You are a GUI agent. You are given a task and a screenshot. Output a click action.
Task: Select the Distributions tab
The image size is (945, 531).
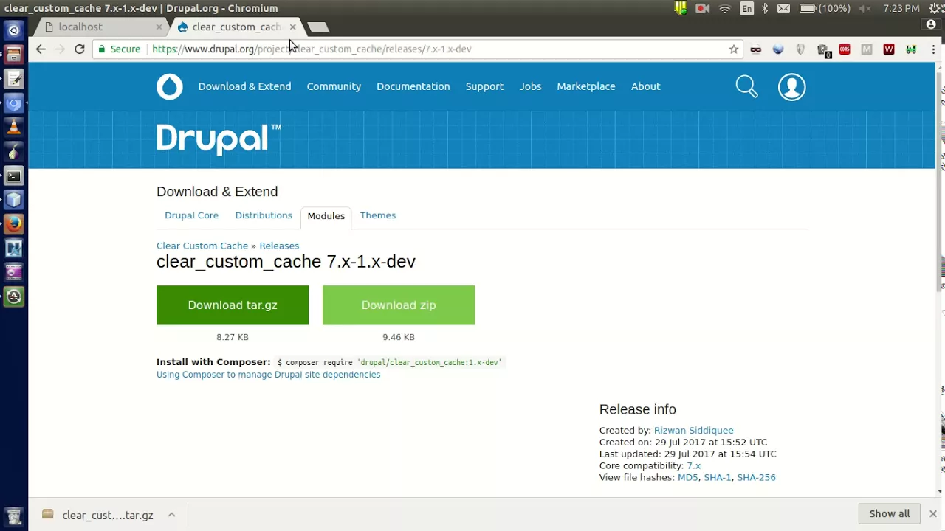pyautogui.click(x=264, y=215)
